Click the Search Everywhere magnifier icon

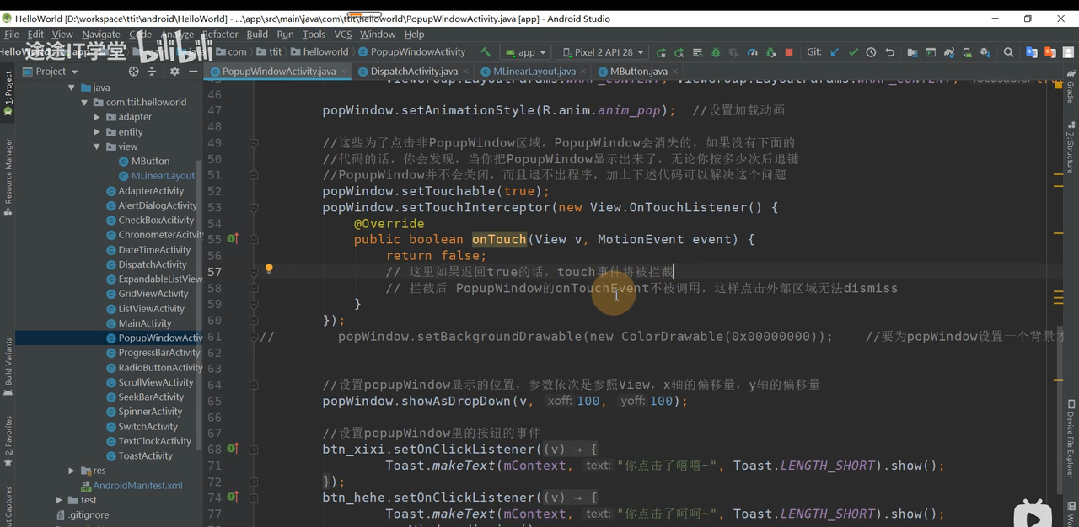coord(1008,52)
